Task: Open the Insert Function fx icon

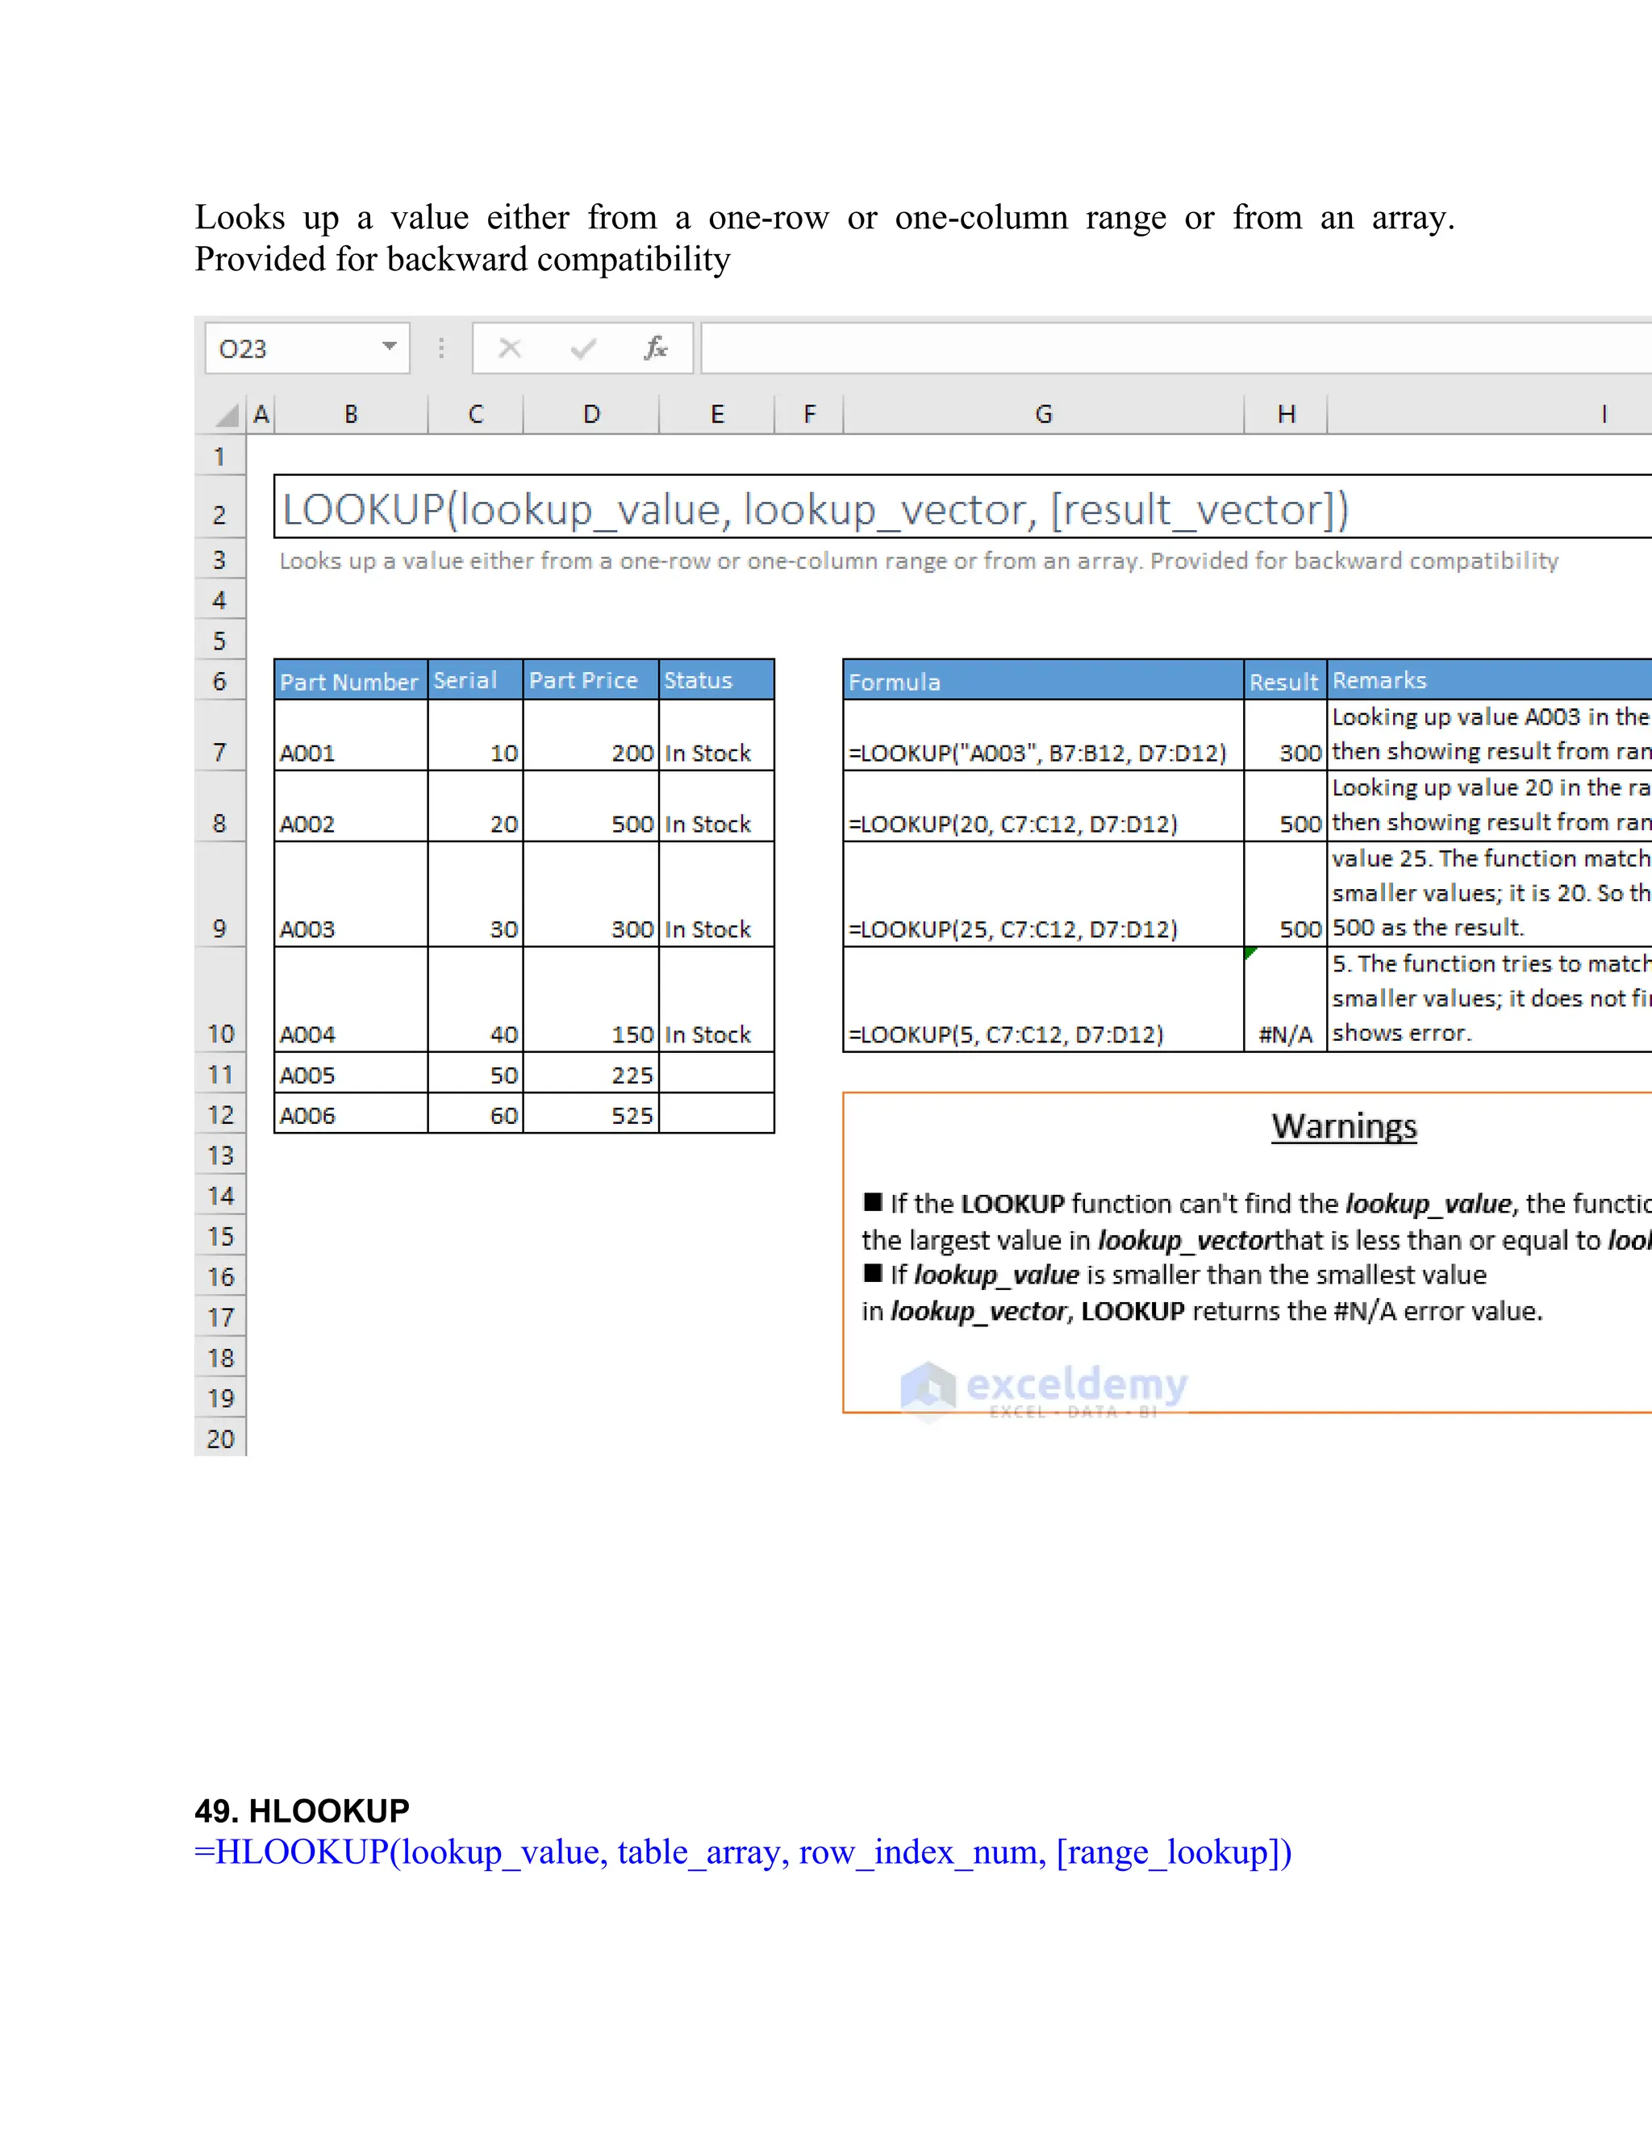Action: coord(656,349)
